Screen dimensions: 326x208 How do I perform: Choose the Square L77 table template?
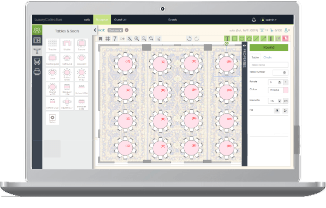coord(67,103)
